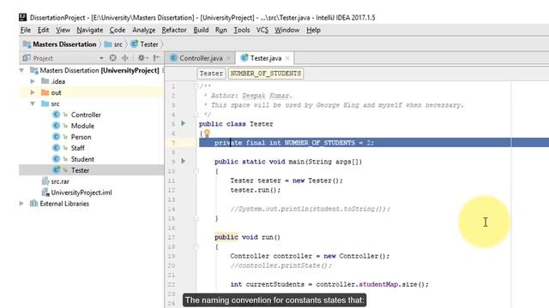The width and height of the screenshot is (549, 308).
Task: Click Student class icon in tree
Action: click(56, 159)
